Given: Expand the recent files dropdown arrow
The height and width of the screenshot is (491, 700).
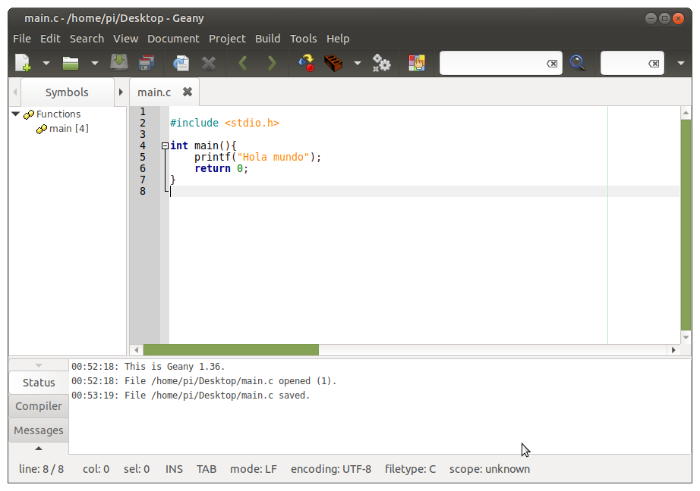Looking at the screenshot, I should point(95,63).
